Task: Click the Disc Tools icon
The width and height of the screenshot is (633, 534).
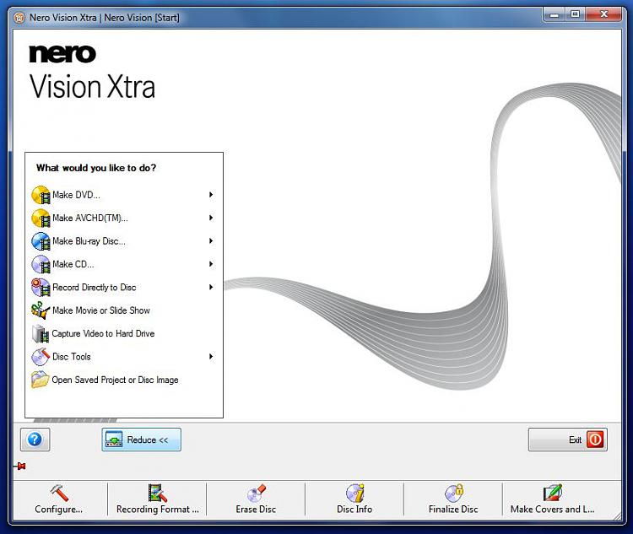Action: 41,357
